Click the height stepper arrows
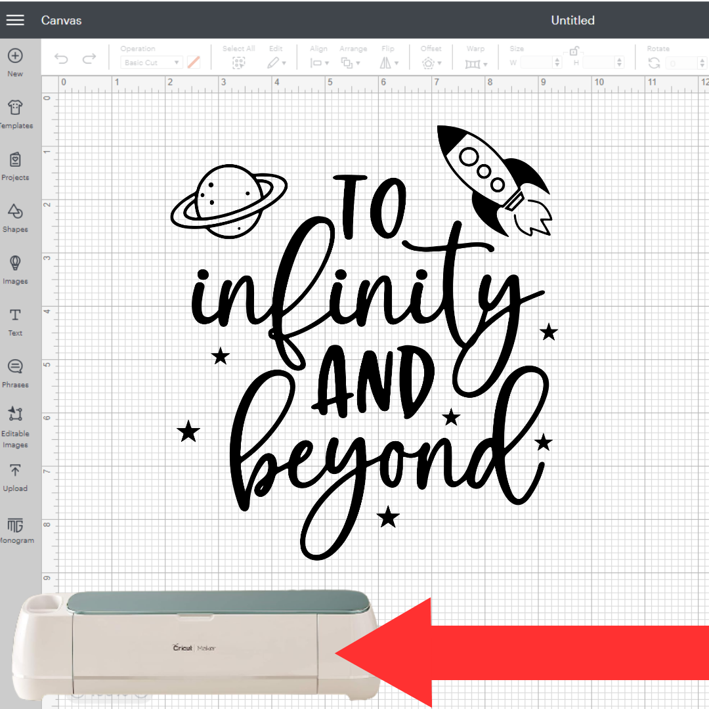 [620, 62]
